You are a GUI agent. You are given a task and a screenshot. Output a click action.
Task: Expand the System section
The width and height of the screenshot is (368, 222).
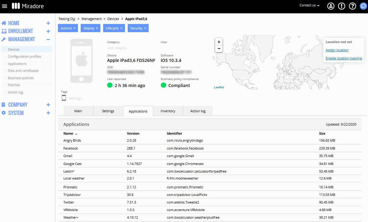coord(48,113)
